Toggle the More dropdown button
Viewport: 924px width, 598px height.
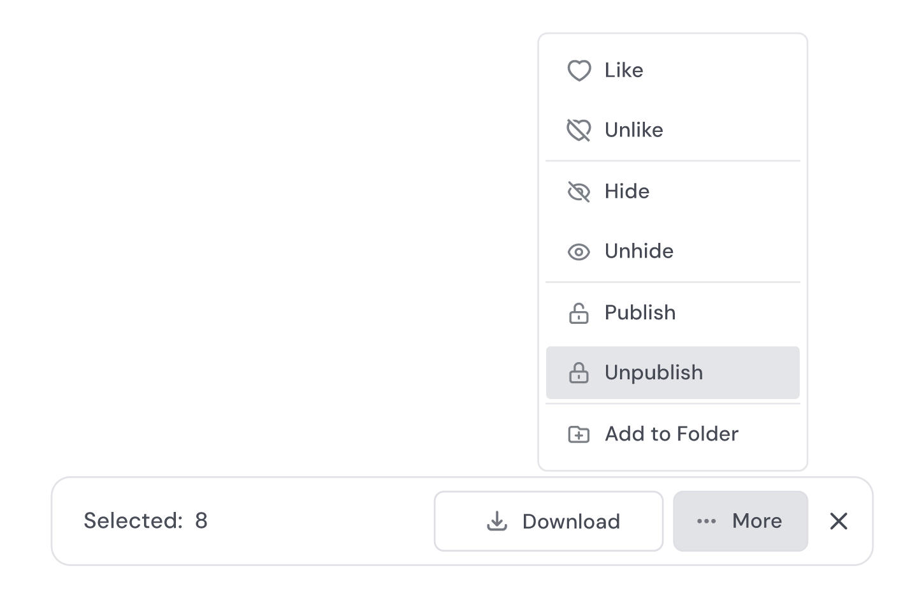(740, 521)
